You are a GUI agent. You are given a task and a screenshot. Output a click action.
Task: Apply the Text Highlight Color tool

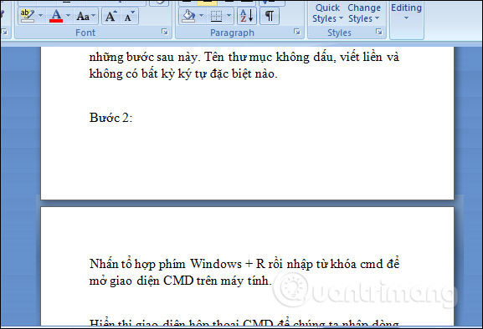(x=27, y=16)
